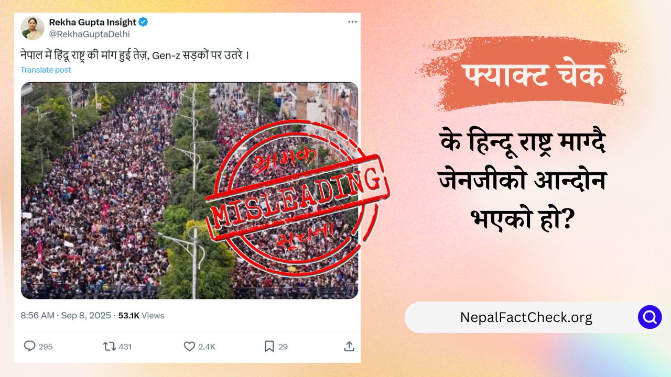
Task: Open Rekha Gupta profile avatar
Action: click(x=33, y=28)
